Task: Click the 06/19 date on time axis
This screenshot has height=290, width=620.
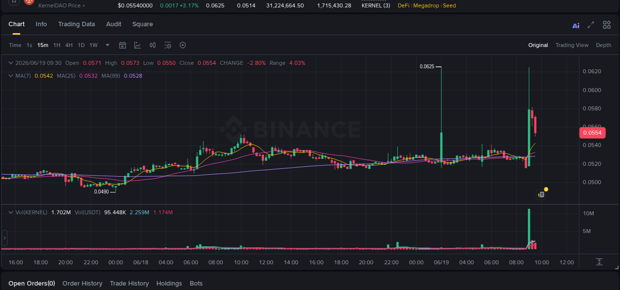Action: [441, 262]
